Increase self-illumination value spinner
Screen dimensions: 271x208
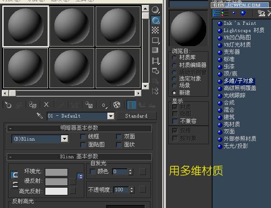(131, 170)
